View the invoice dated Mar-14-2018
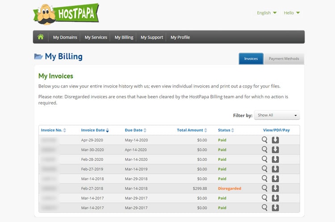Image resolution: width=335 pixels, height=222 pixels. pos(264,178)
